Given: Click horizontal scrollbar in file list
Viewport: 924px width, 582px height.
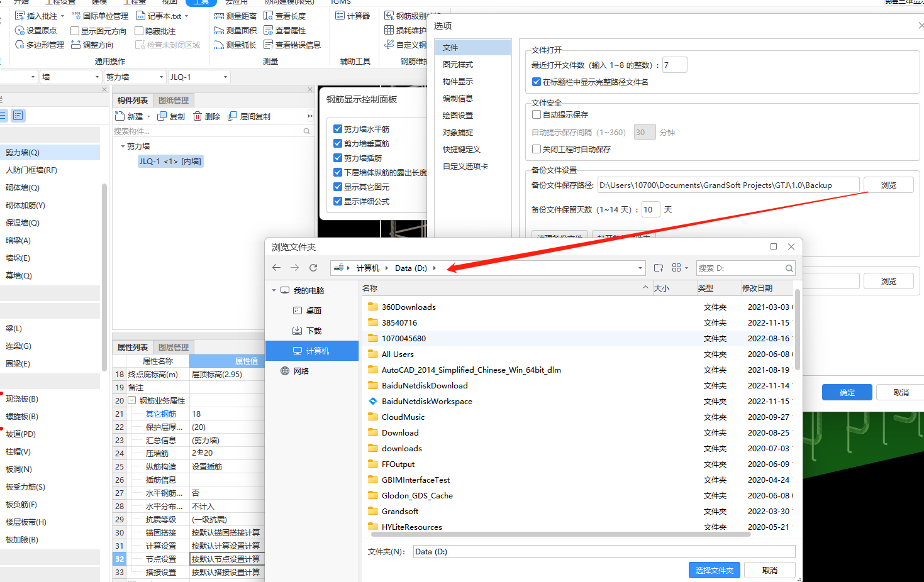Looking at the screenshot, I should pyautogui.click(x=560, y=535).
